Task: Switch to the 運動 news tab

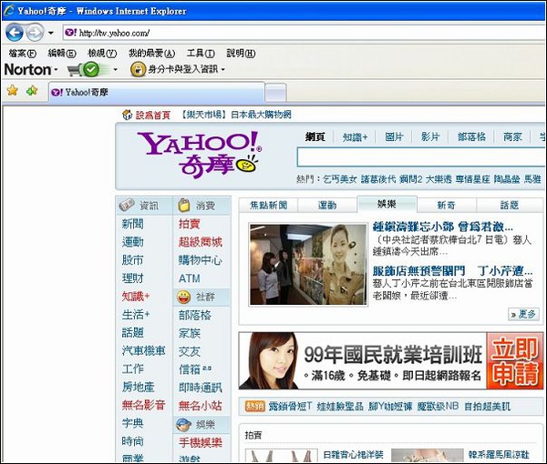Action: 327,205
